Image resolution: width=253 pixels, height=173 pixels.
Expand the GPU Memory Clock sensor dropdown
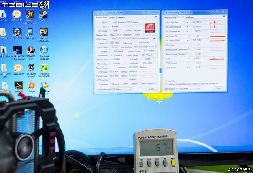click(187, 27)
